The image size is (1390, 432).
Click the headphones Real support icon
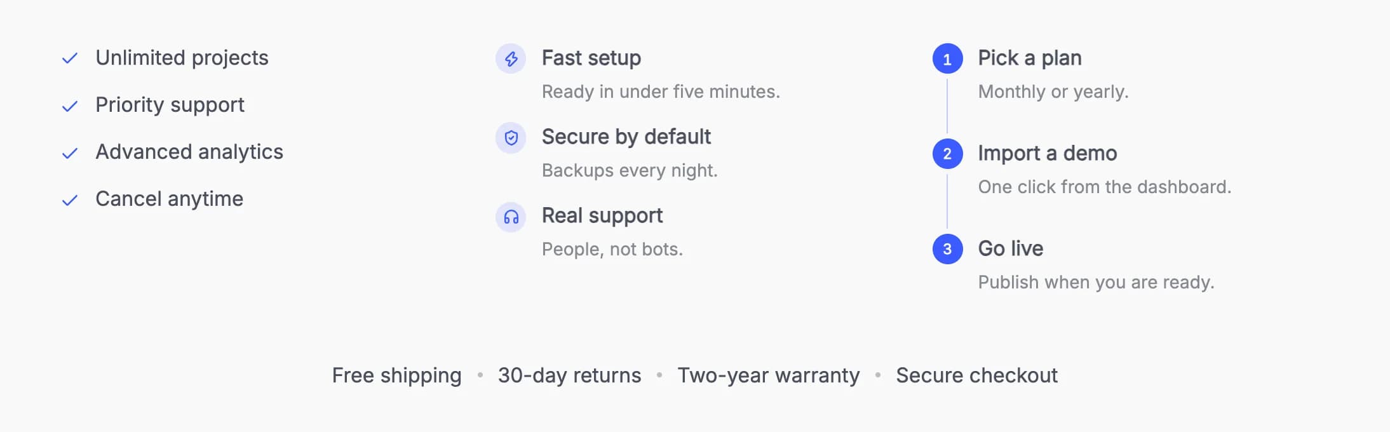point(511,217)
